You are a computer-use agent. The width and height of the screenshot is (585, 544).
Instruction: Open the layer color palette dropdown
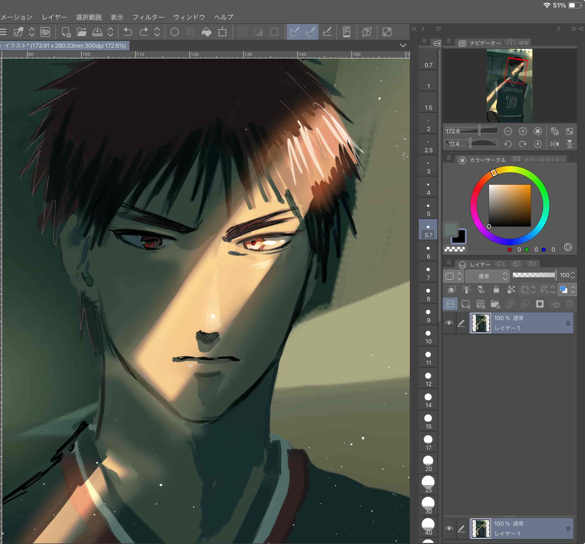pyautogui.click(x=453, y=276)
